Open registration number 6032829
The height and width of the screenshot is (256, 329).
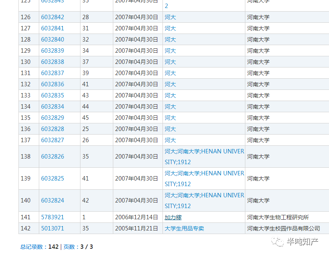coord(52,118)
